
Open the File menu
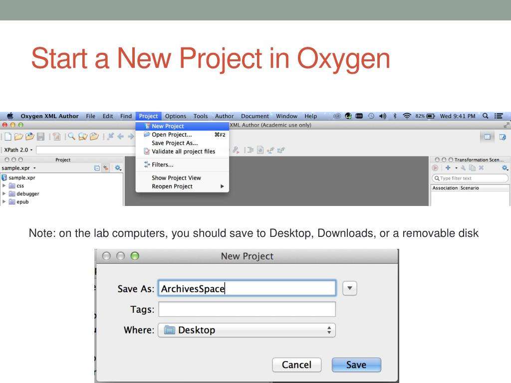91,116
